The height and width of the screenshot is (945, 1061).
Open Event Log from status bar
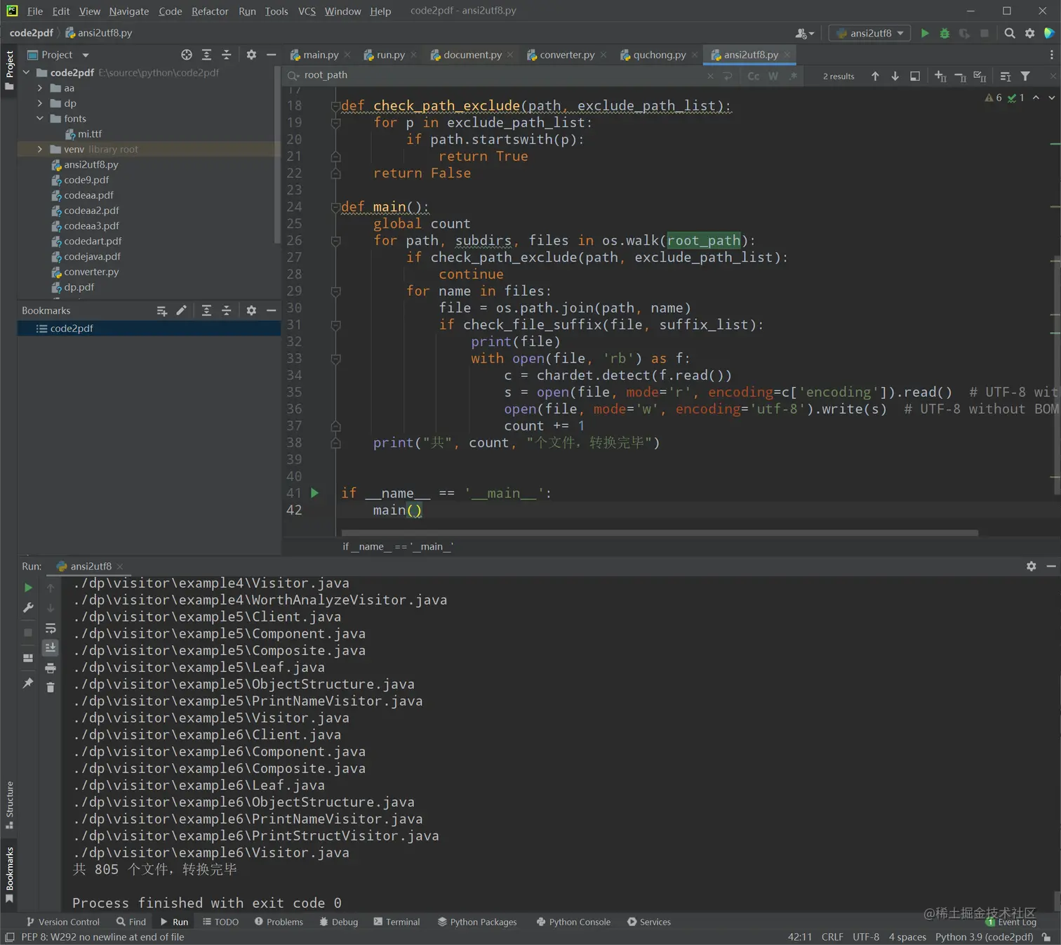click(x=1011, y=922)
